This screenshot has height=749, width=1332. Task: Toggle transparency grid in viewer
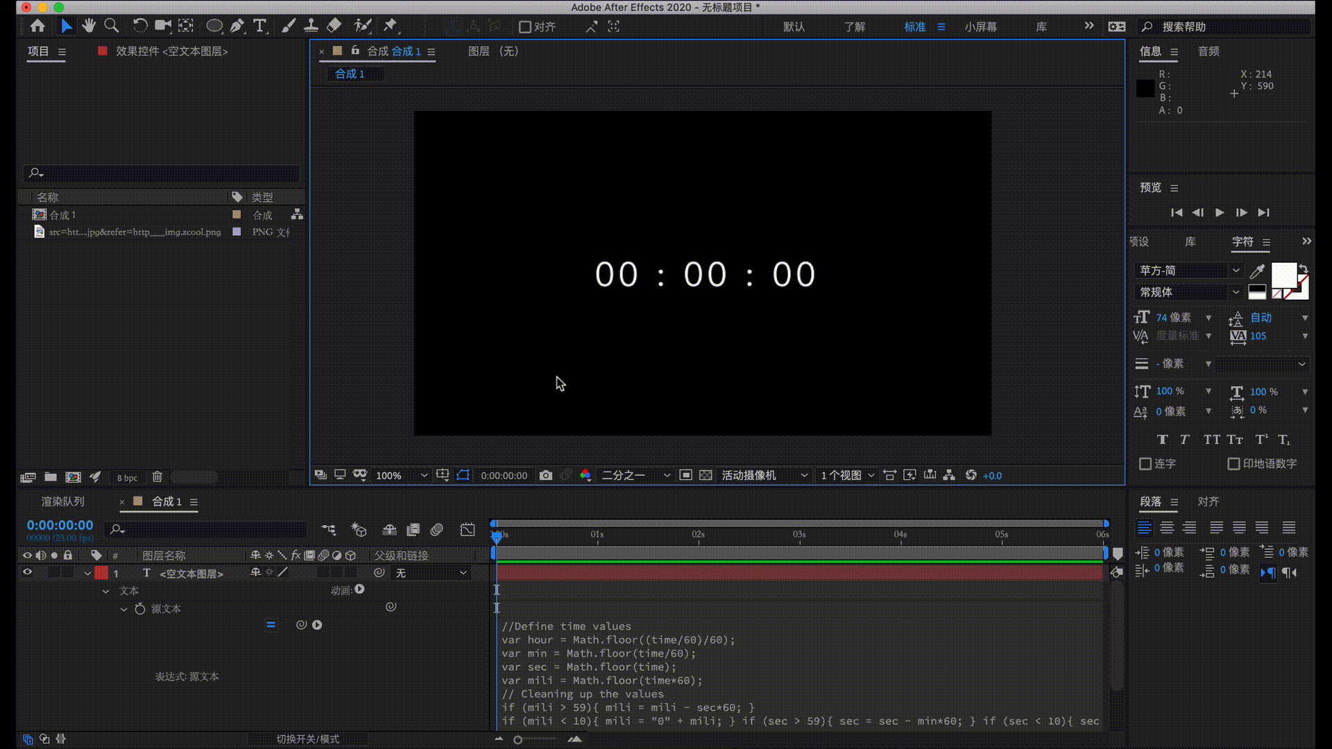click(x=706, y=475)
